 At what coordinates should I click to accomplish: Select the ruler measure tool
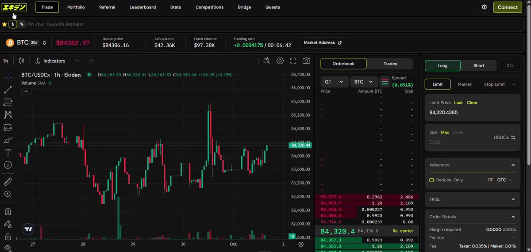coord(8,182)
